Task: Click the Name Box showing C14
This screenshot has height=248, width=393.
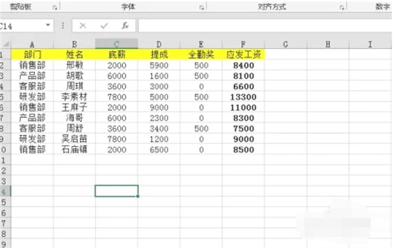Action: pyautogui.click(x=26, y=26)
